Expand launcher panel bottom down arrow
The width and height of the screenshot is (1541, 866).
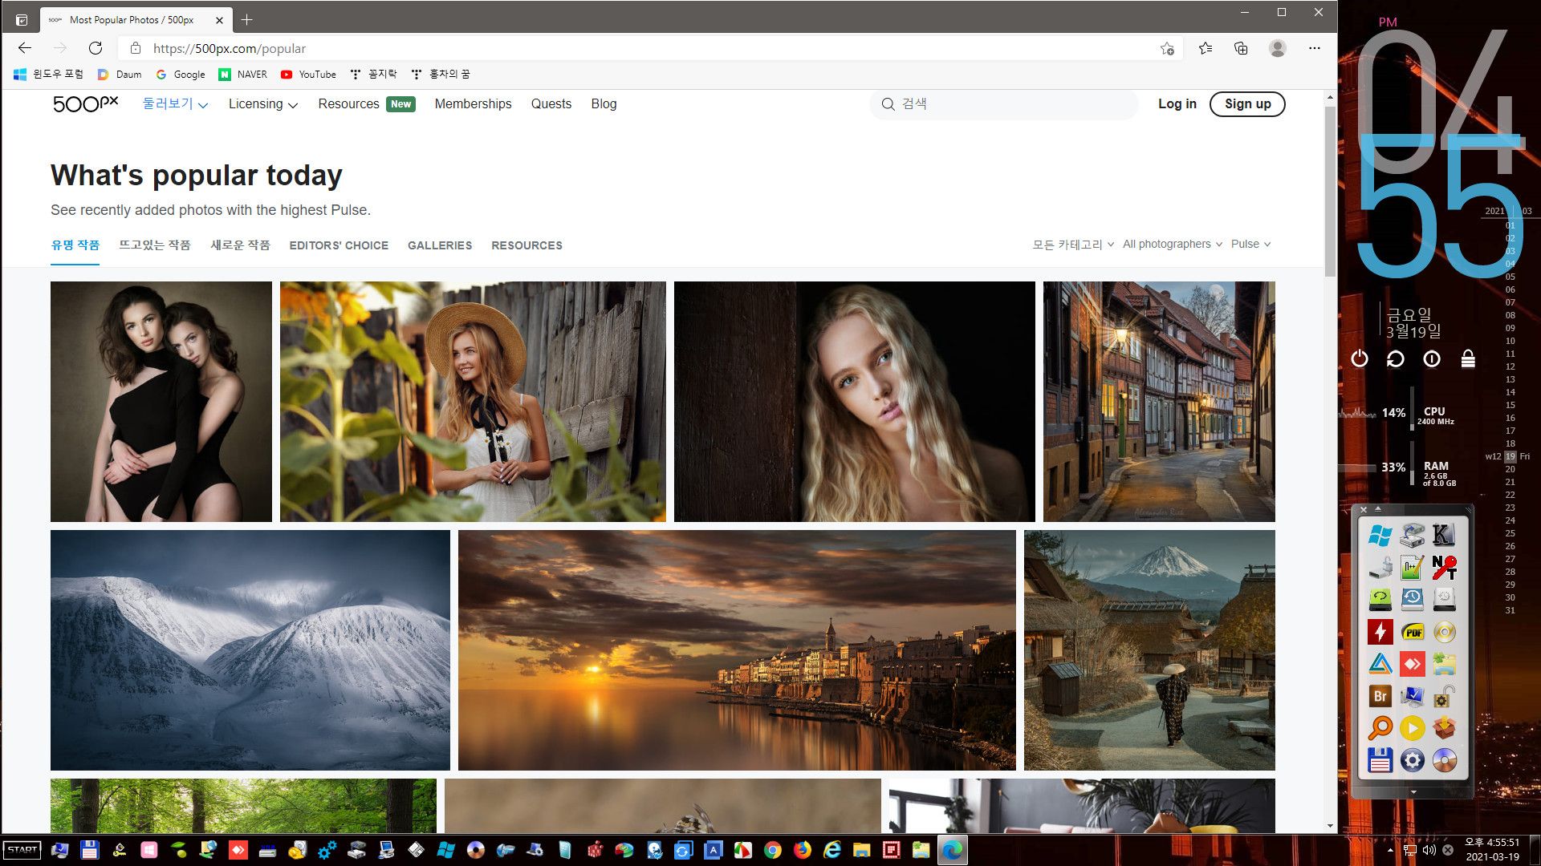[1413, 792]
